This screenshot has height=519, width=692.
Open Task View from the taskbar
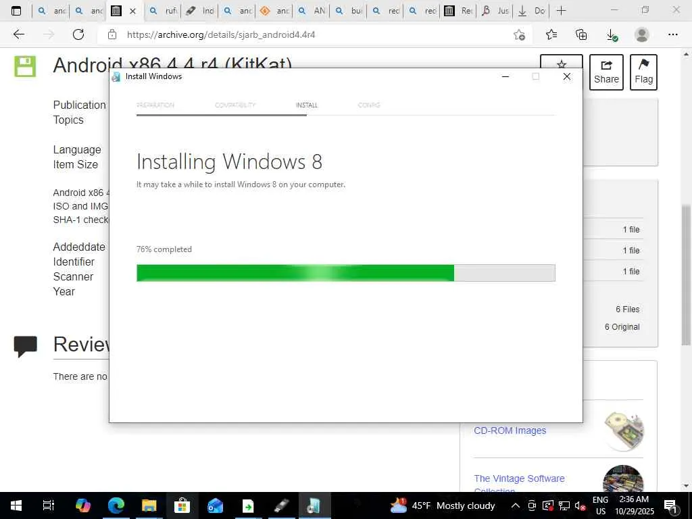coord(49,505)
